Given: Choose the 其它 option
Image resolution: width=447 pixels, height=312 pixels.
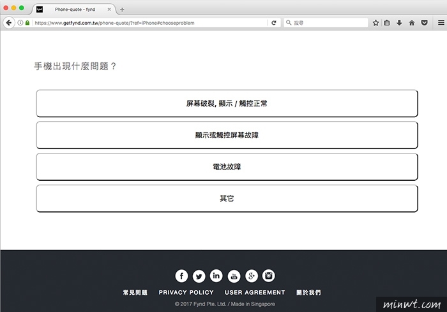Looking at the screenshot, I should tap(227, 198).
